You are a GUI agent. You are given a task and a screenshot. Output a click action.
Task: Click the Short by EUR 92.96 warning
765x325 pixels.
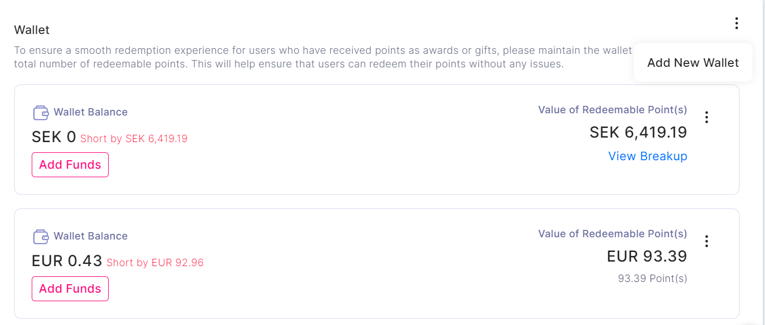point(155,263)
